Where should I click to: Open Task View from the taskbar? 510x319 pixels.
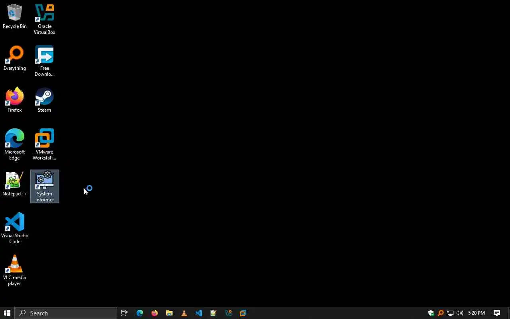[124, 313]
